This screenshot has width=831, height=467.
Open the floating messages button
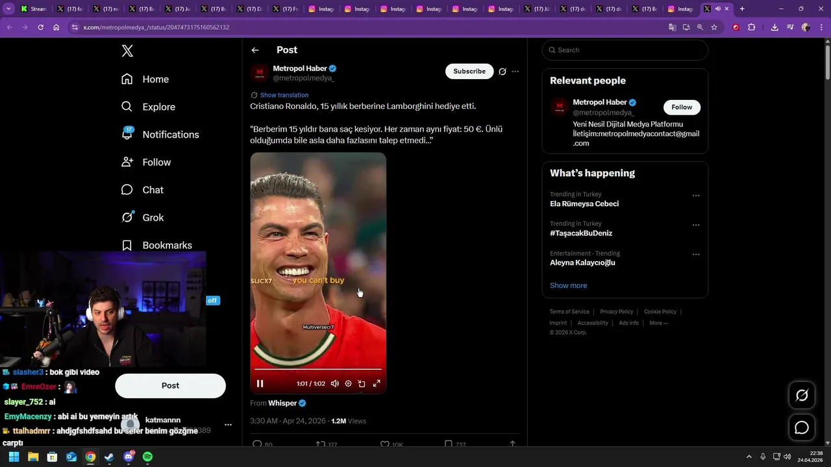coord(802,427)
